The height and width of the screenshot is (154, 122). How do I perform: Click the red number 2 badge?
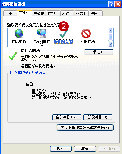click(x=64, y=26)
